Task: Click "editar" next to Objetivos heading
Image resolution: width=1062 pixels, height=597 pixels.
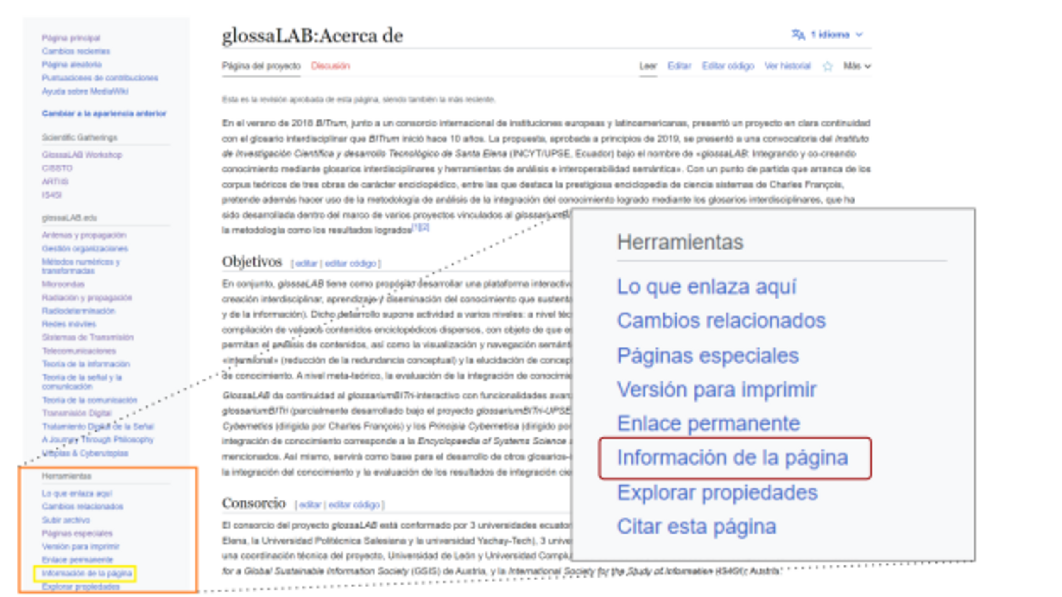Action: pos(306,263)
